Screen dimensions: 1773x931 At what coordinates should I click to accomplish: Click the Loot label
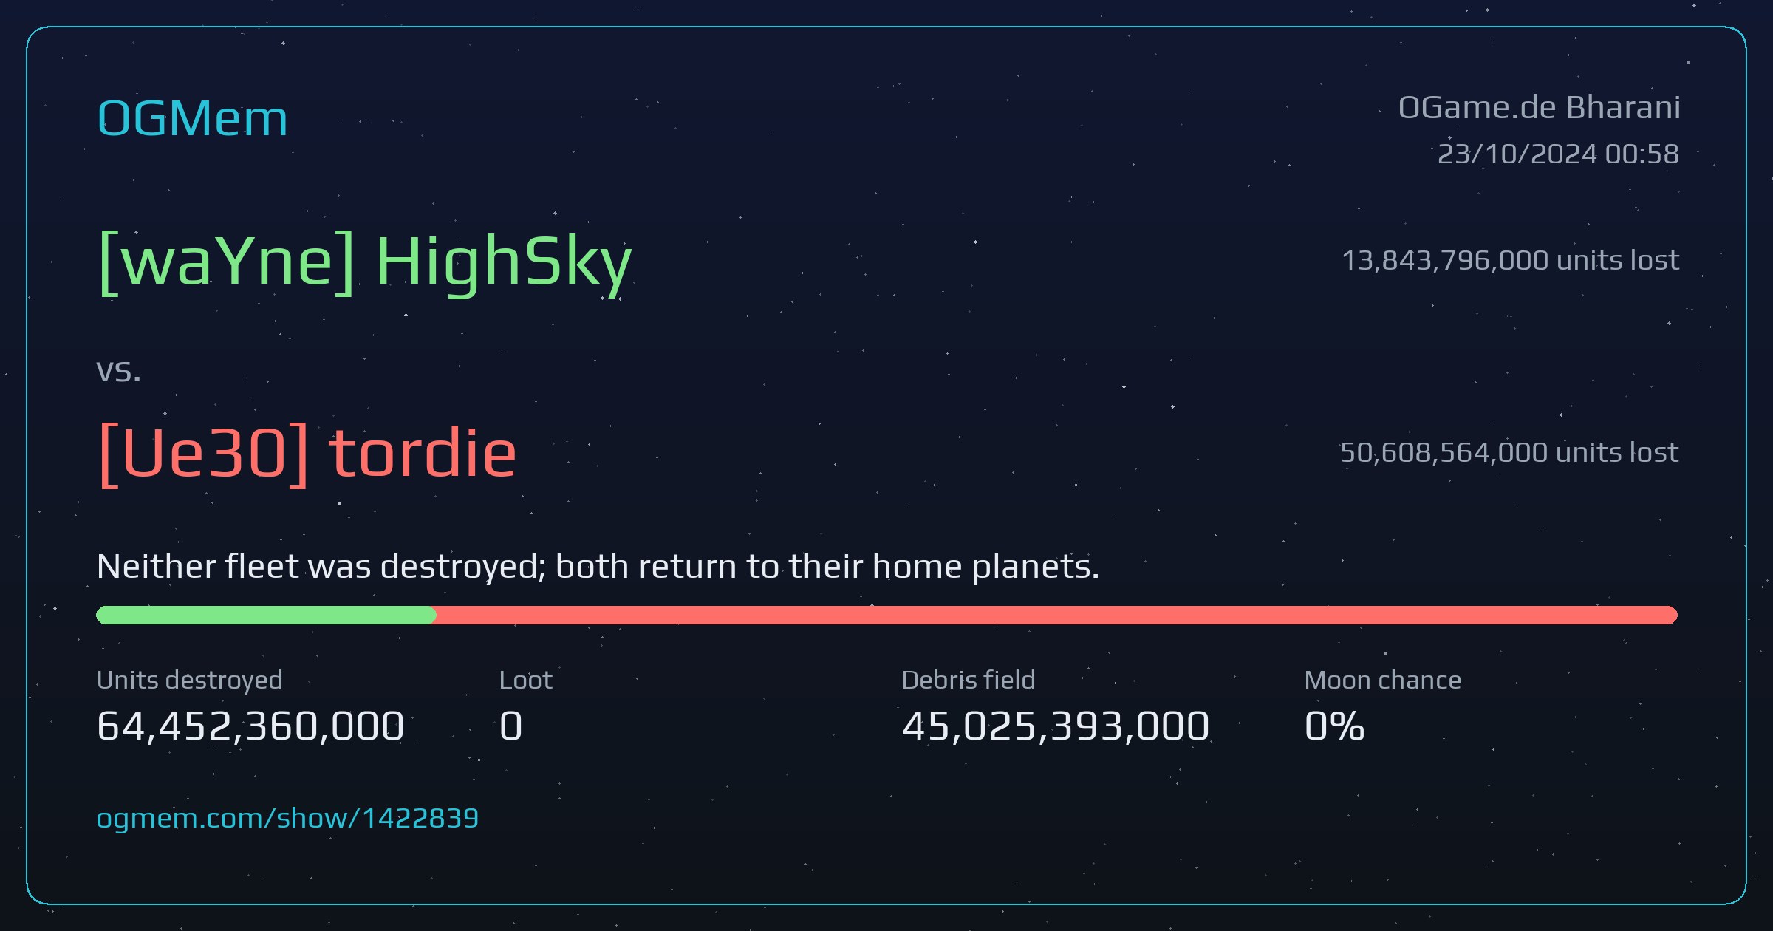pos(525,680)
